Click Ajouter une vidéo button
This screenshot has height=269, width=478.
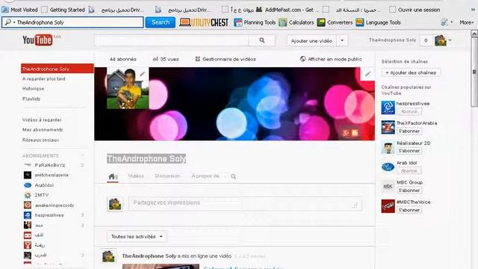pos(311,40)
